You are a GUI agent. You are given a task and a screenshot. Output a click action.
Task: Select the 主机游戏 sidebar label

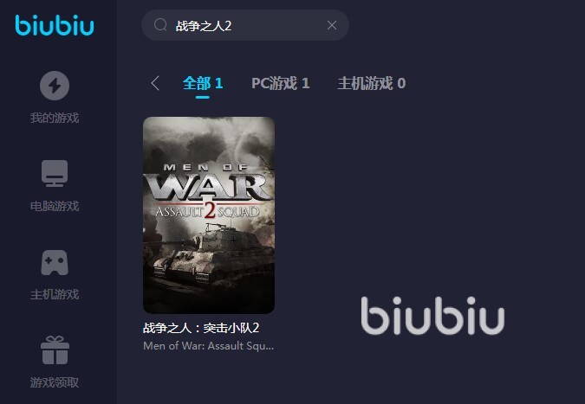tap(55, 294)
